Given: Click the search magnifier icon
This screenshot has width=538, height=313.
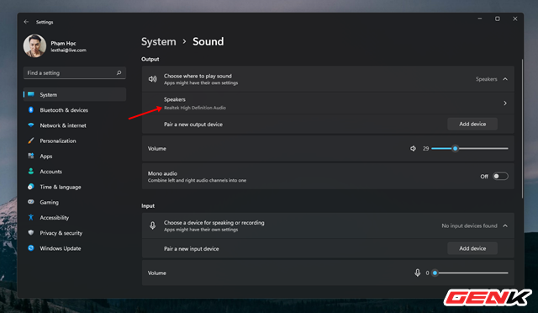Looking at the screenshot, I should [x=119, y=73].
